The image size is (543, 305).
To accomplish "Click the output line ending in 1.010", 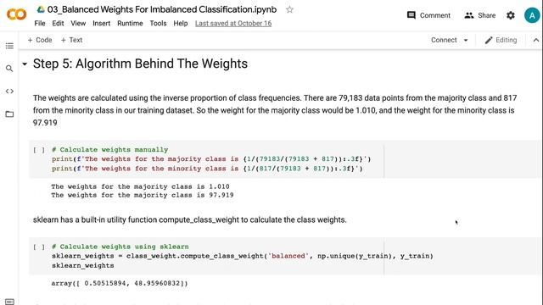I will click(140, 186).
